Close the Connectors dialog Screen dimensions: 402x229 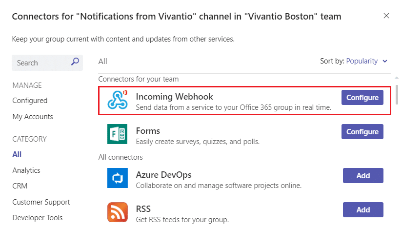(386, 16)
